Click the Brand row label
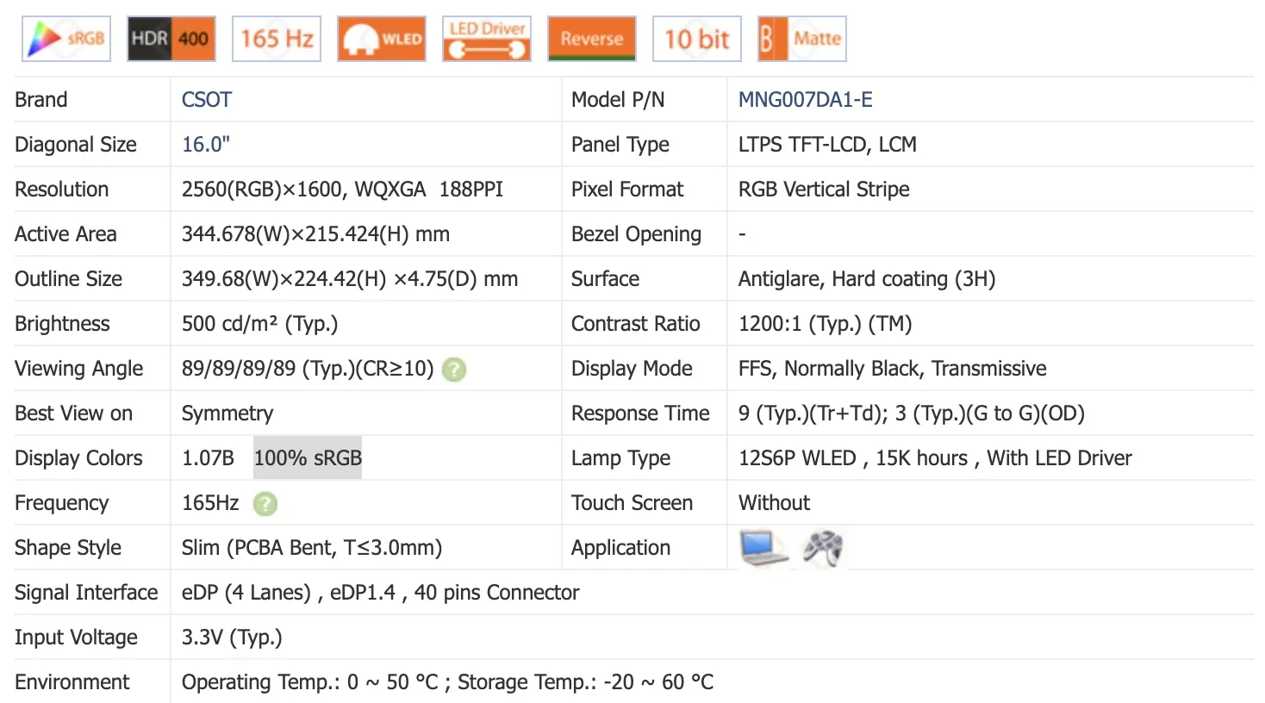The width and height of the screenshot is (1265, 703). coord(41,100)
